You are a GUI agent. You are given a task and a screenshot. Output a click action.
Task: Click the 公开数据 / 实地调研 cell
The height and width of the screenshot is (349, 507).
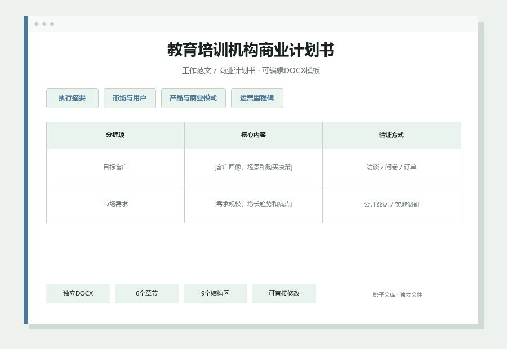[392, 204]
